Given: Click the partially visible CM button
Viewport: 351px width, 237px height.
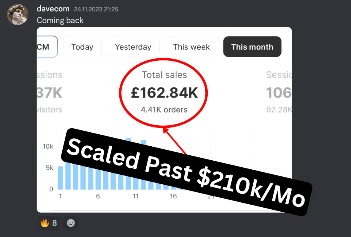Looking at the screenshot, I should (47, 47).
